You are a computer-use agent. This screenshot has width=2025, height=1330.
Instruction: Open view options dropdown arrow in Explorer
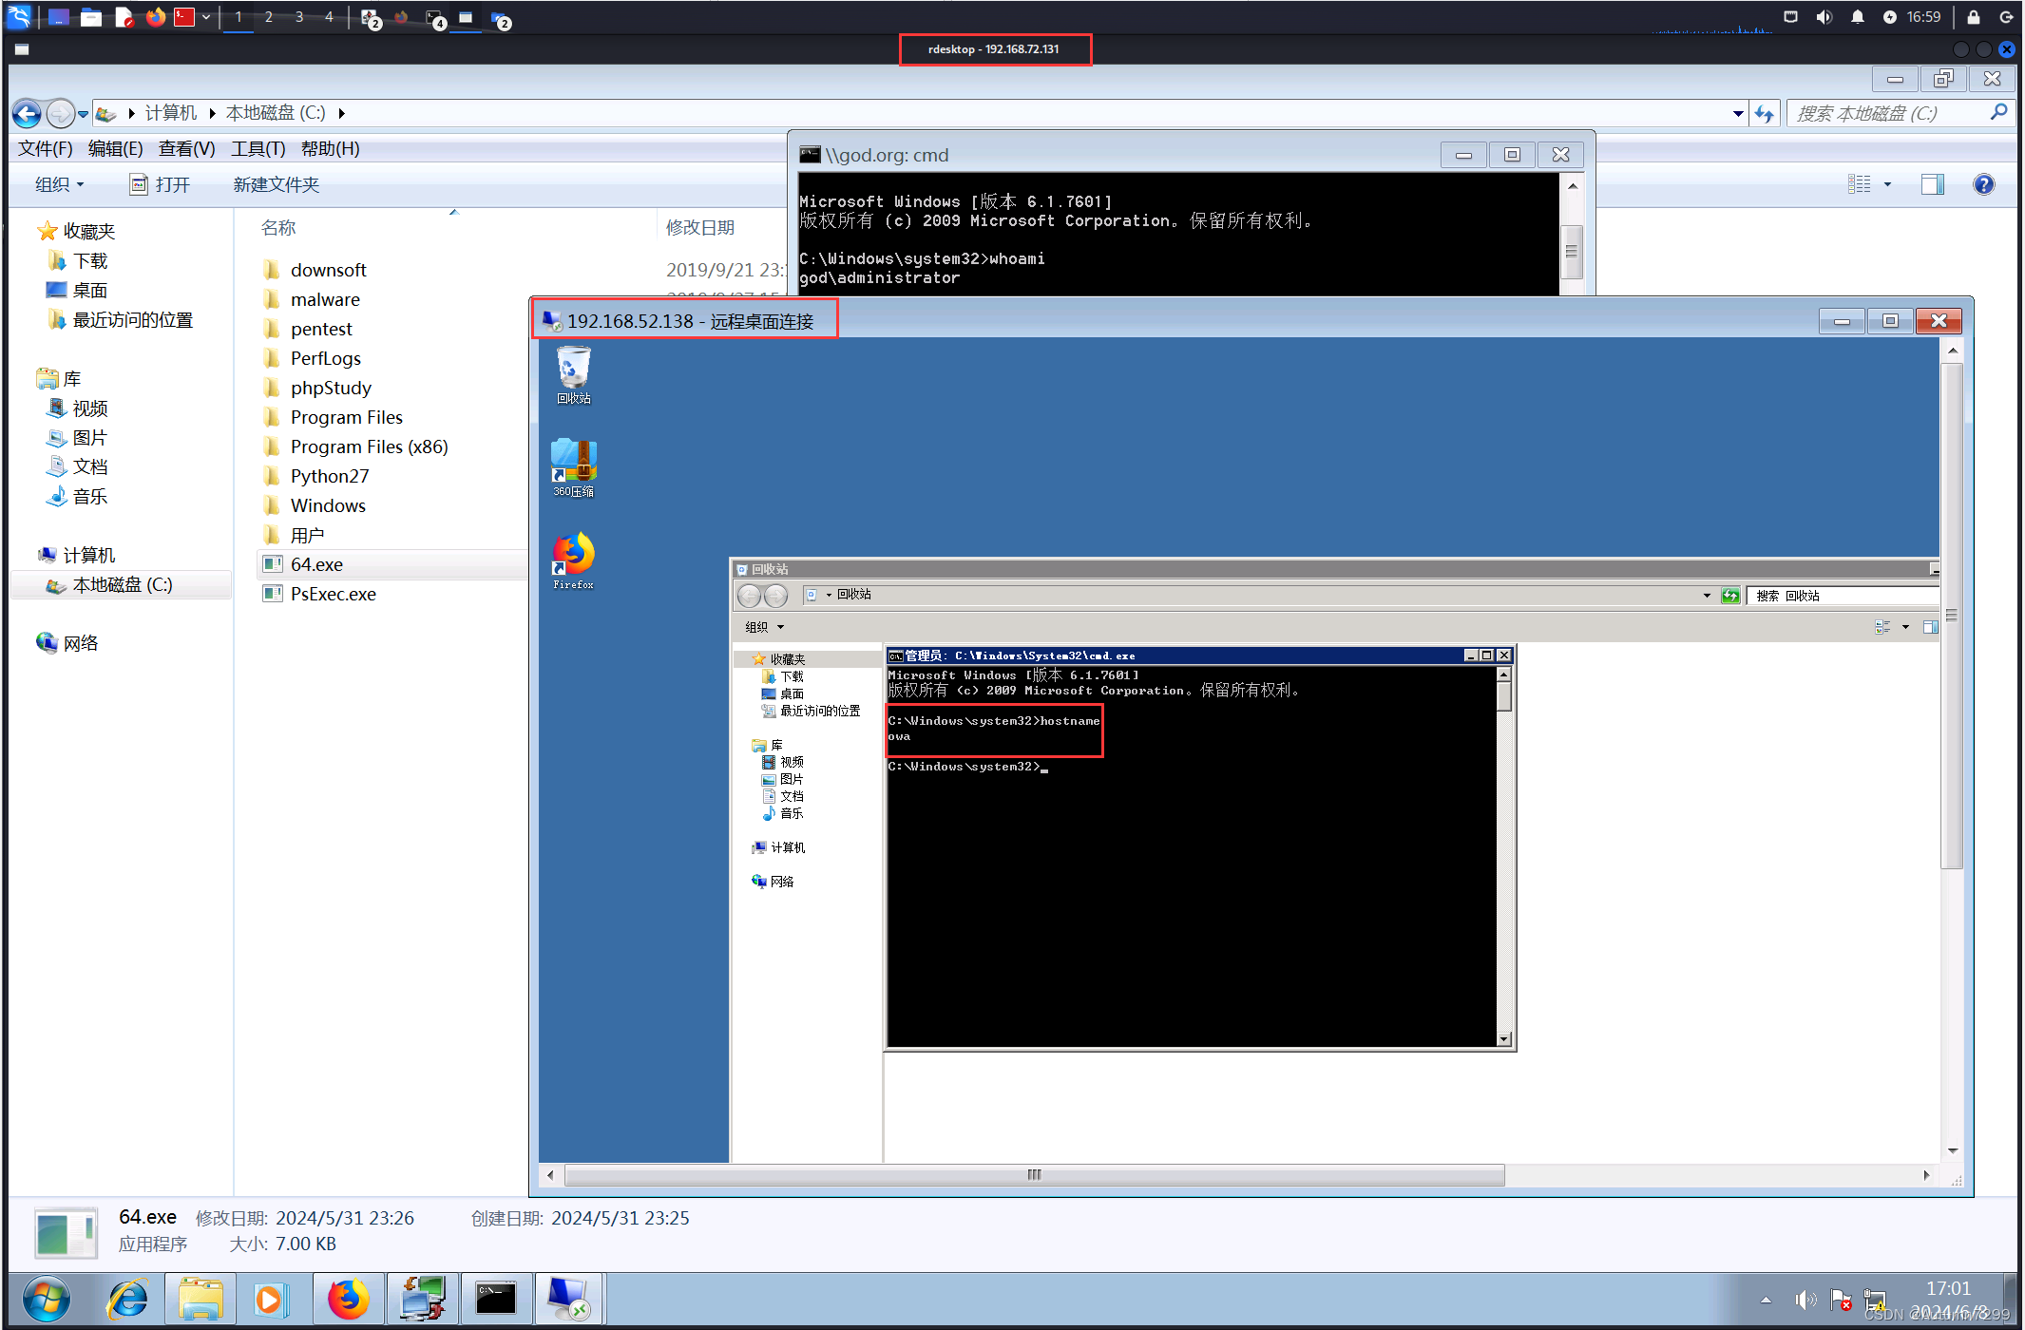[x=1887, y=184]
